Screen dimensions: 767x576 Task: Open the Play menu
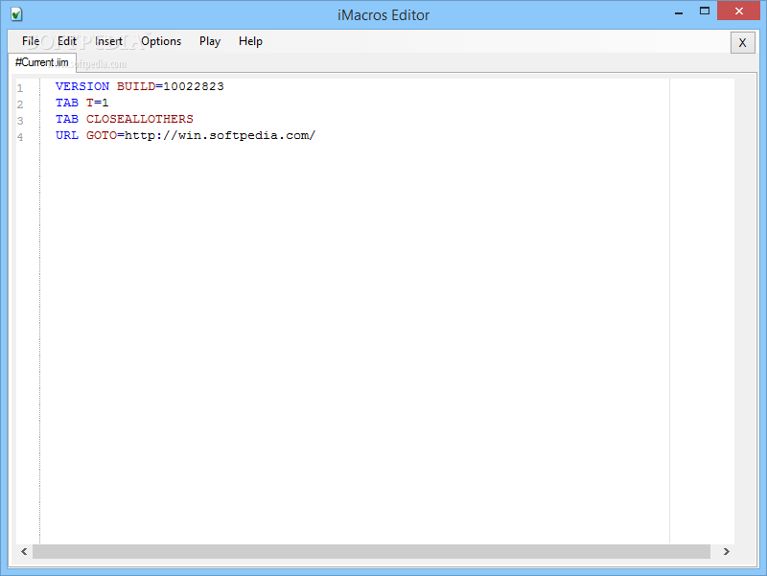[x=210, y=41]
